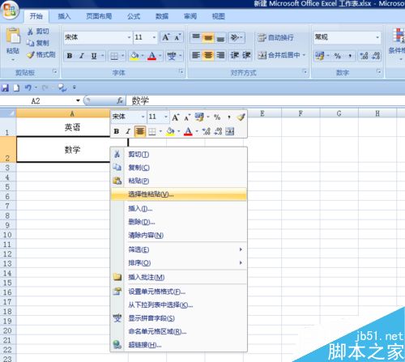Decrease font size in the ribbon
Image resolution: width=405 pixels, height=362 pixels.
177,37
